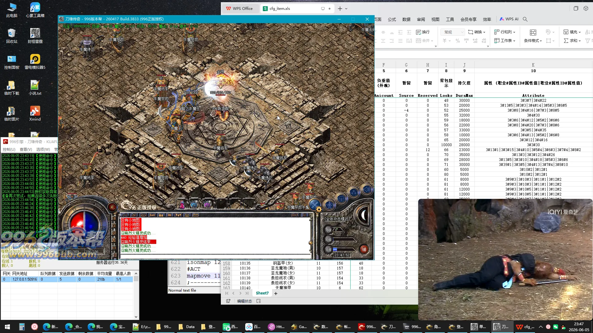Click the bag inventory orb in game HUD
593x333 pixels.
tap(341, 199)
